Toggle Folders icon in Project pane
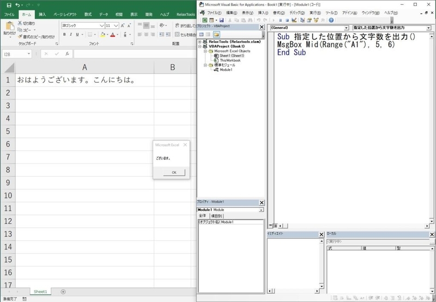 [x=216, y=34]
